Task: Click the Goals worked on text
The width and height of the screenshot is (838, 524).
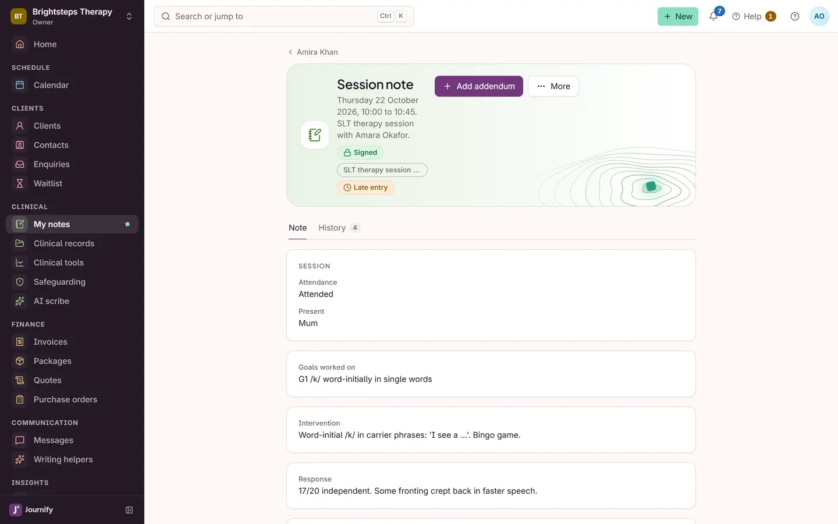Action: [x=365, y=379]
